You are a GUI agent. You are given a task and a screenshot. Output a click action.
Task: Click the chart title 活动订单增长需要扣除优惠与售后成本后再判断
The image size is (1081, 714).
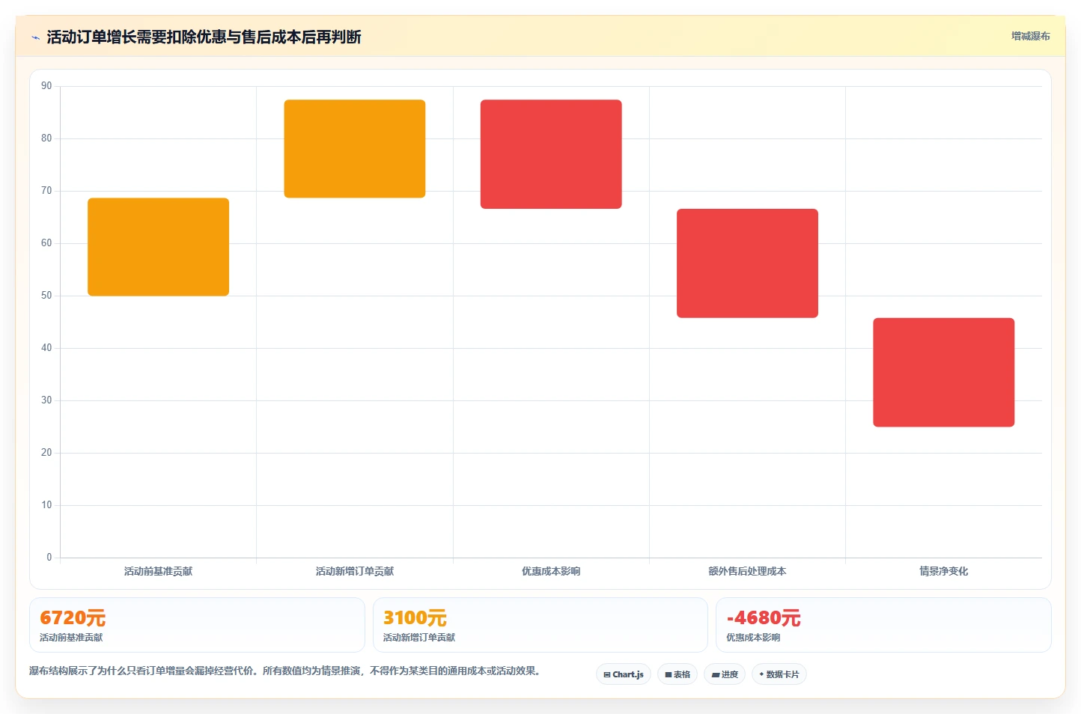[204, 37]
